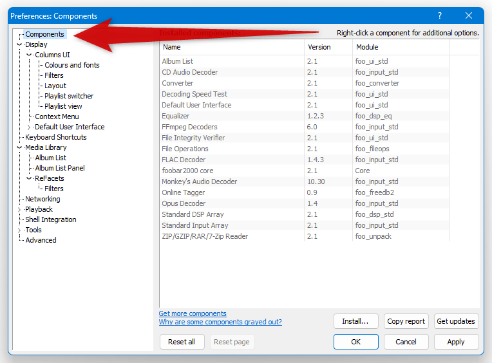Select Filters under ReFacets
The height and width of the screenshot is (363, 492).
[54, 189]
